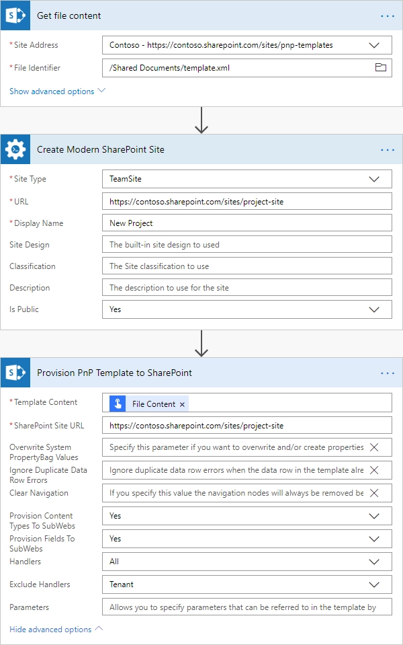This screenshot has height=645, width=403.
Task: Click the Get file content title
Action: pos(69,15)
